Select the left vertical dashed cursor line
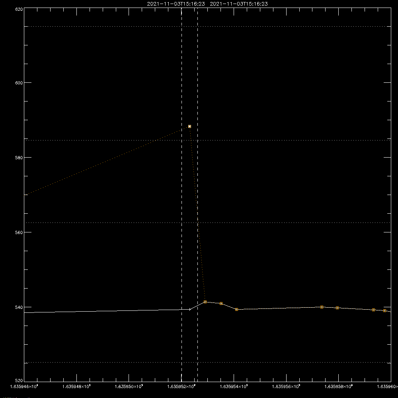This screenshot has width=398, height=398. pos(181,195)
